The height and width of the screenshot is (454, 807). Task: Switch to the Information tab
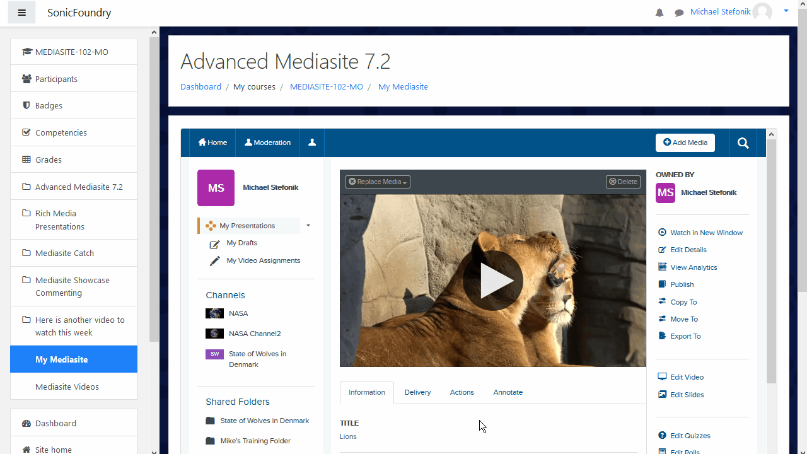tap(367, 392)
